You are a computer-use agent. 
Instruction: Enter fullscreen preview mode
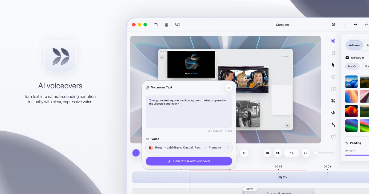305,153
